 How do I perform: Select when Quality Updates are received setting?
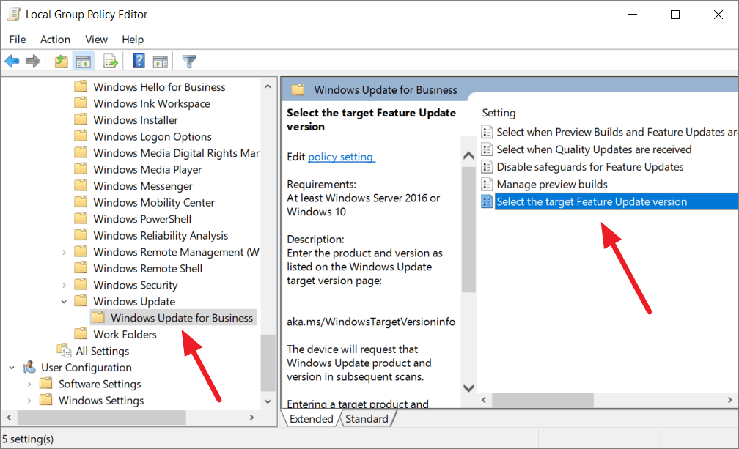(x=594, y=149)
